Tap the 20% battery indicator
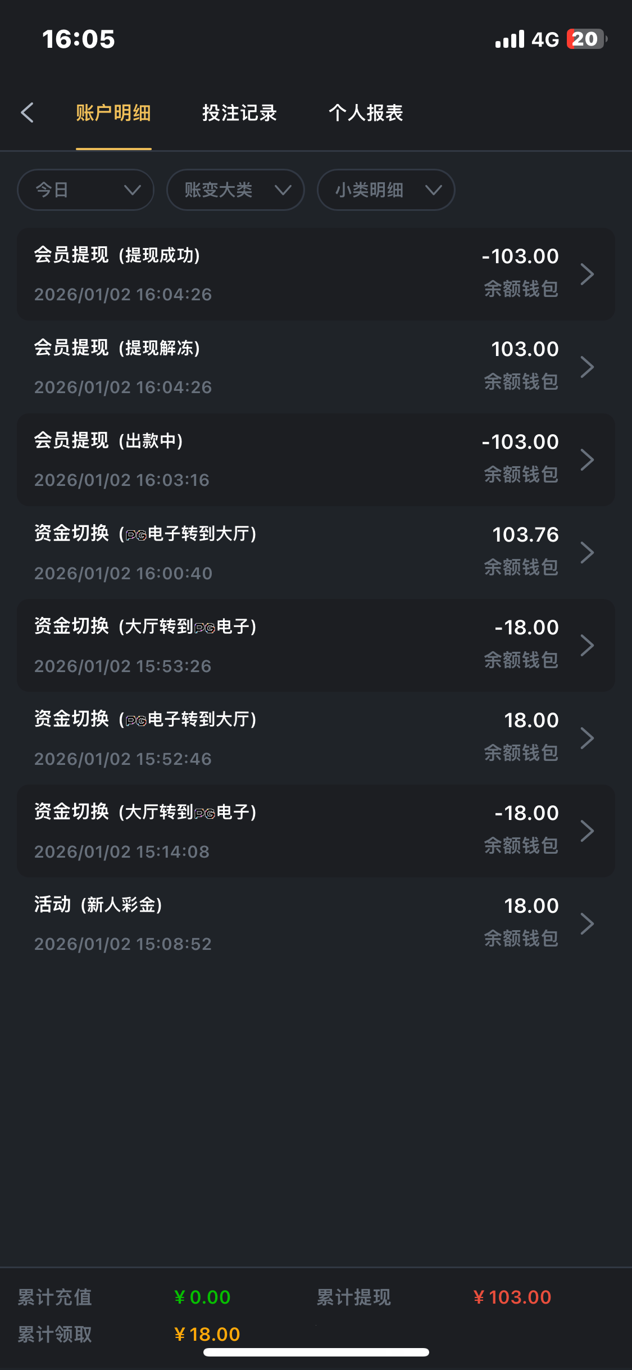This screenshot has height=1370, width=632. point(586,39)
